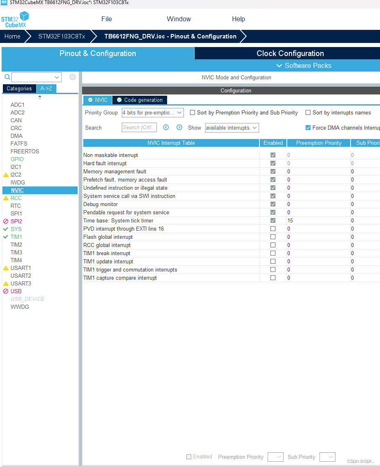Select the CAN peripheral
380x467 pixels.
click(x=16, y=120)
